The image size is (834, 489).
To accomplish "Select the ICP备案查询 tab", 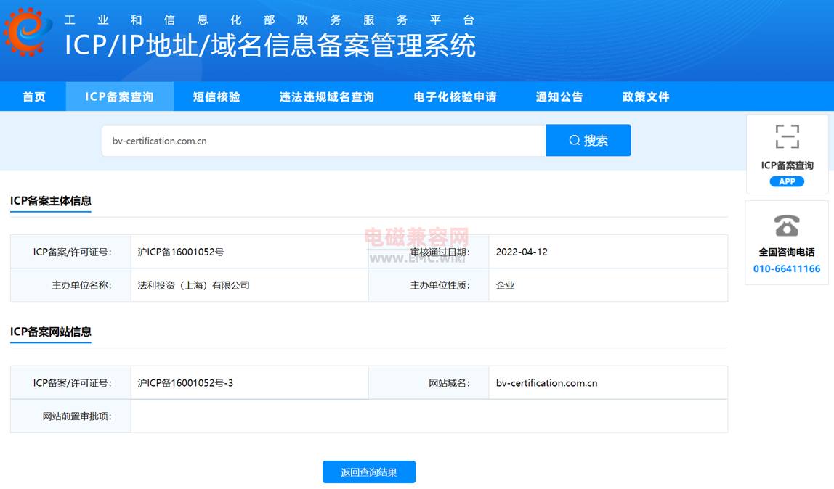I will click(x=120, y=96).
